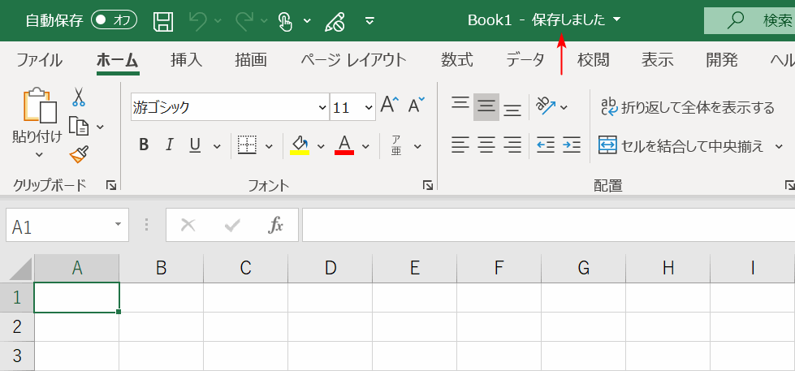Click the Increase Font Size icon

point(389,106)
